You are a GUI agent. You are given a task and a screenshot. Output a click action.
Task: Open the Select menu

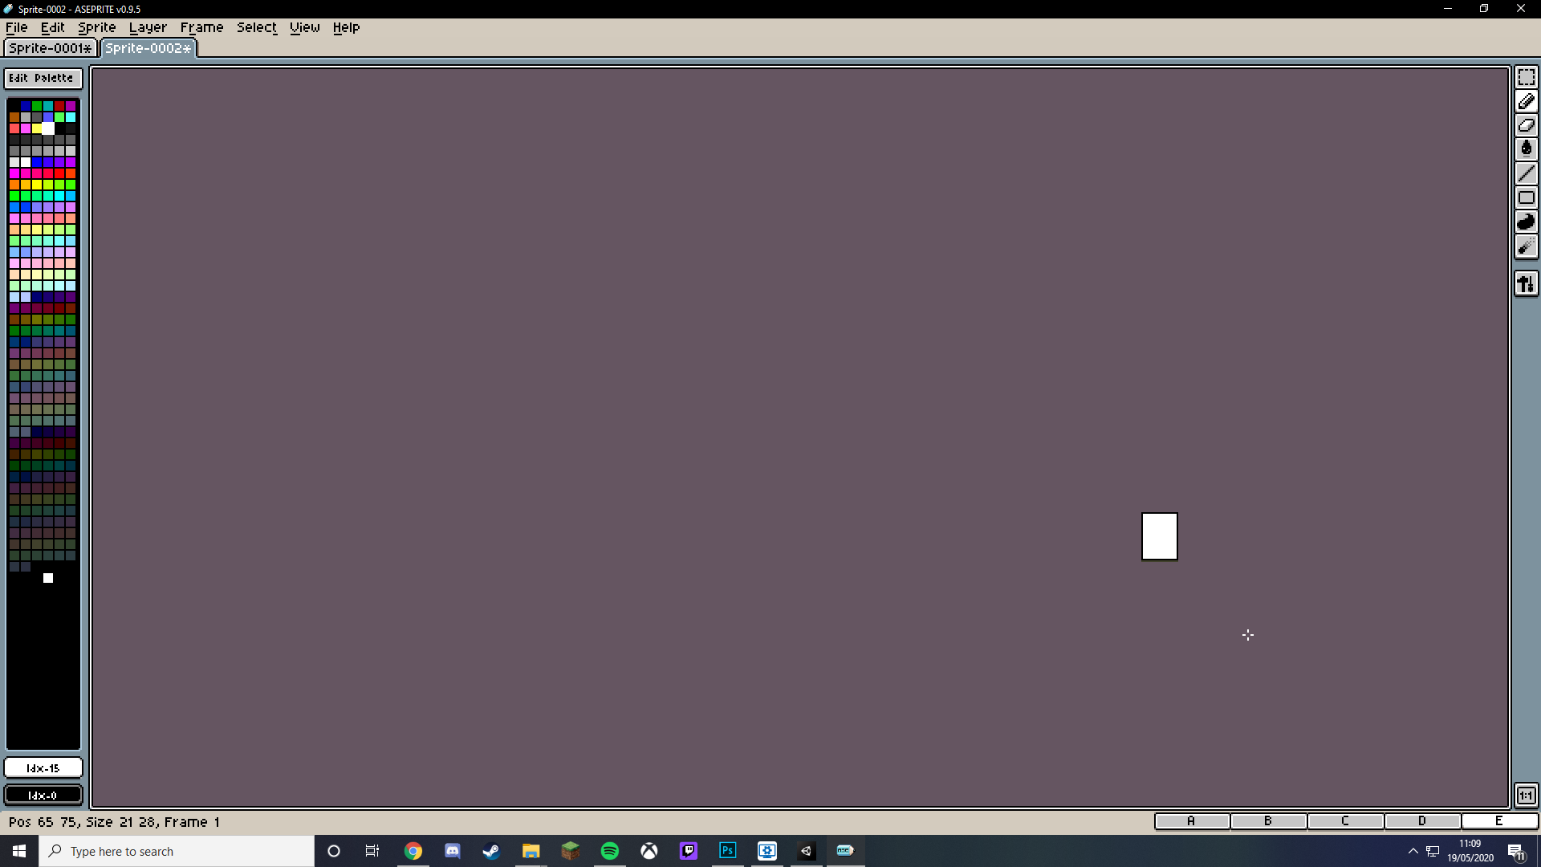[x=256, y=27]
